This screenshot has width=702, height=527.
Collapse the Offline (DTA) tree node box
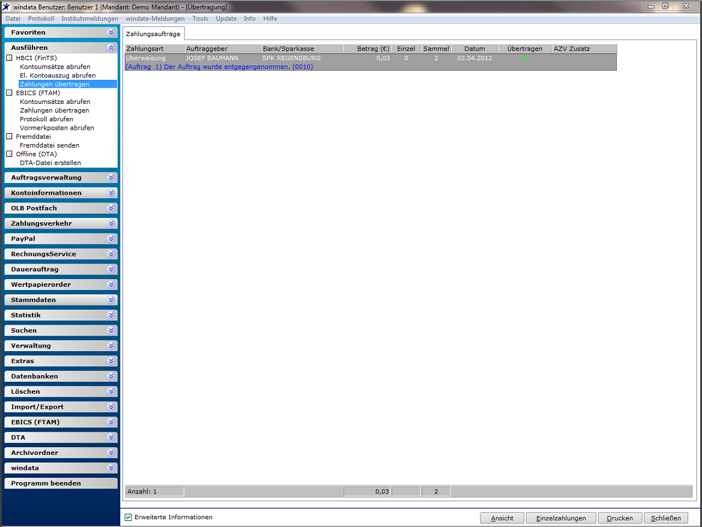coord(9,154)
